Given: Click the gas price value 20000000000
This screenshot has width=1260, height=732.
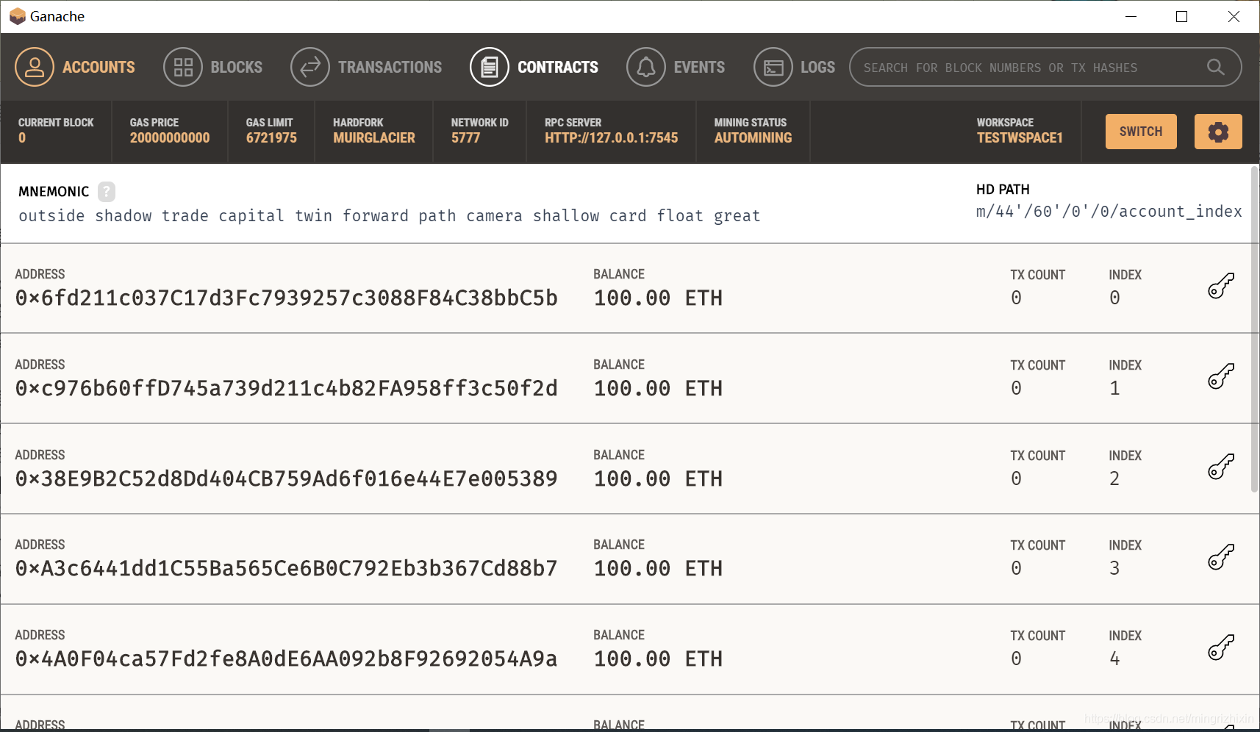Looking at the screenshot, I should [170, 138].
